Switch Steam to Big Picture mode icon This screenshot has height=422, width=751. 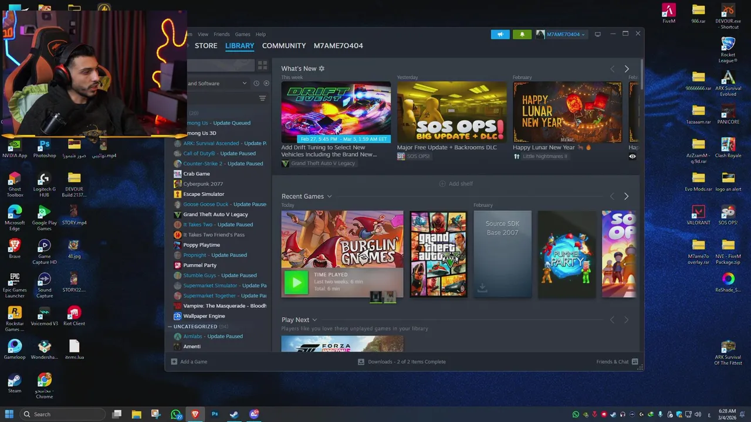coord(598,34)
